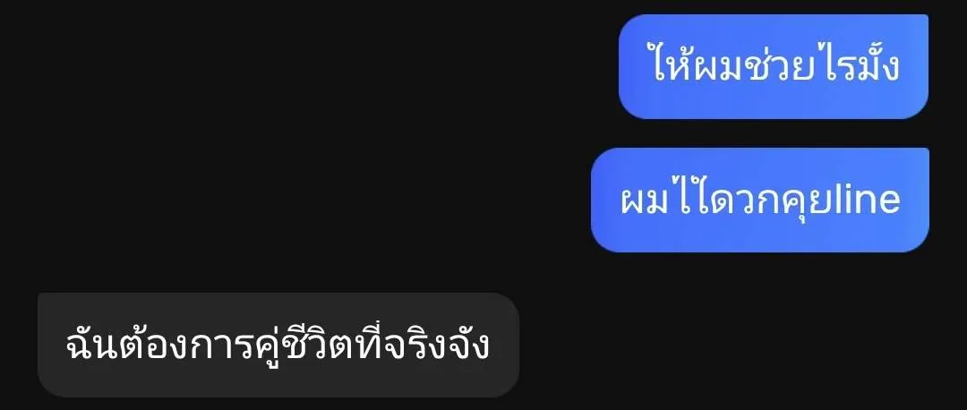Click empty dark area left of top bubble
The image size is (967, 410).
click(308, 66)
